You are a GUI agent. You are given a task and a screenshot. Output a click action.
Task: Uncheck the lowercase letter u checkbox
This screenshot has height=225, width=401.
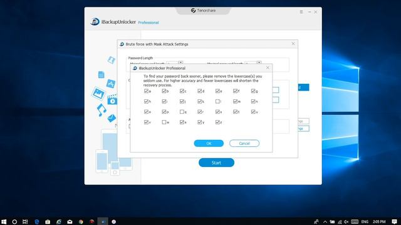coord(253,112)
